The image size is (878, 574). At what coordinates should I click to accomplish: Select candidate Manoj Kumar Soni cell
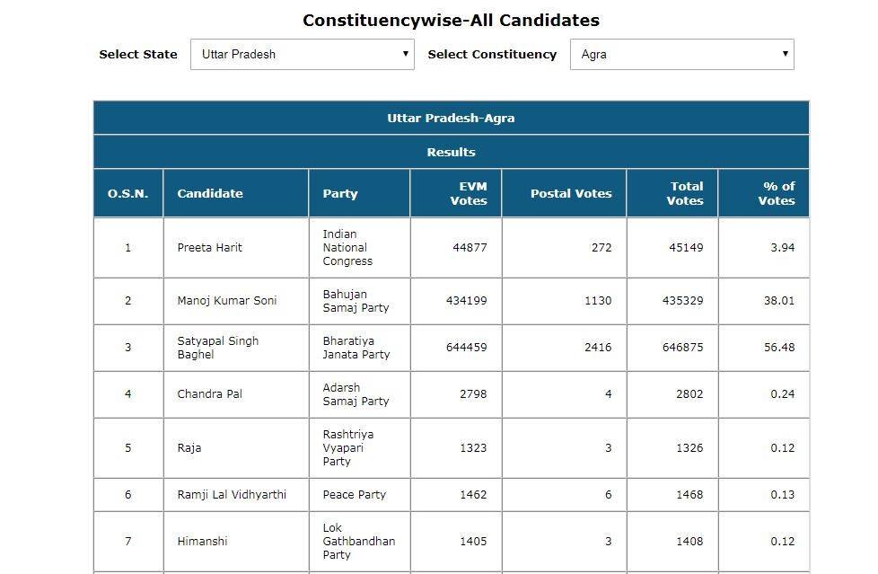(x=227, y=301)
